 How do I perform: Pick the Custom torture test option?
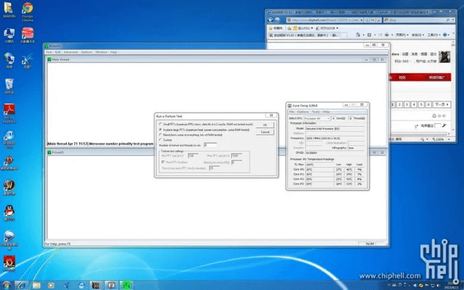pyautogui.click(x=160, y=139)
